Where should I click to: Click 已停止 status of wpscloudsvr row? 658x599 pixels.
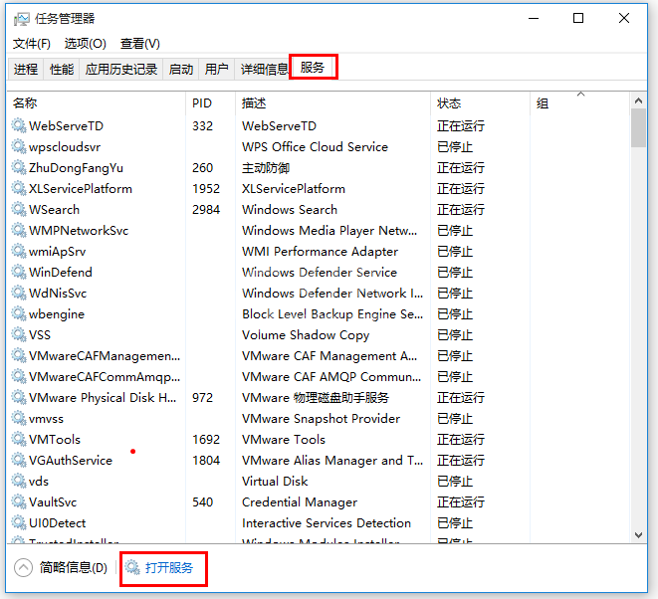point(455,146)
